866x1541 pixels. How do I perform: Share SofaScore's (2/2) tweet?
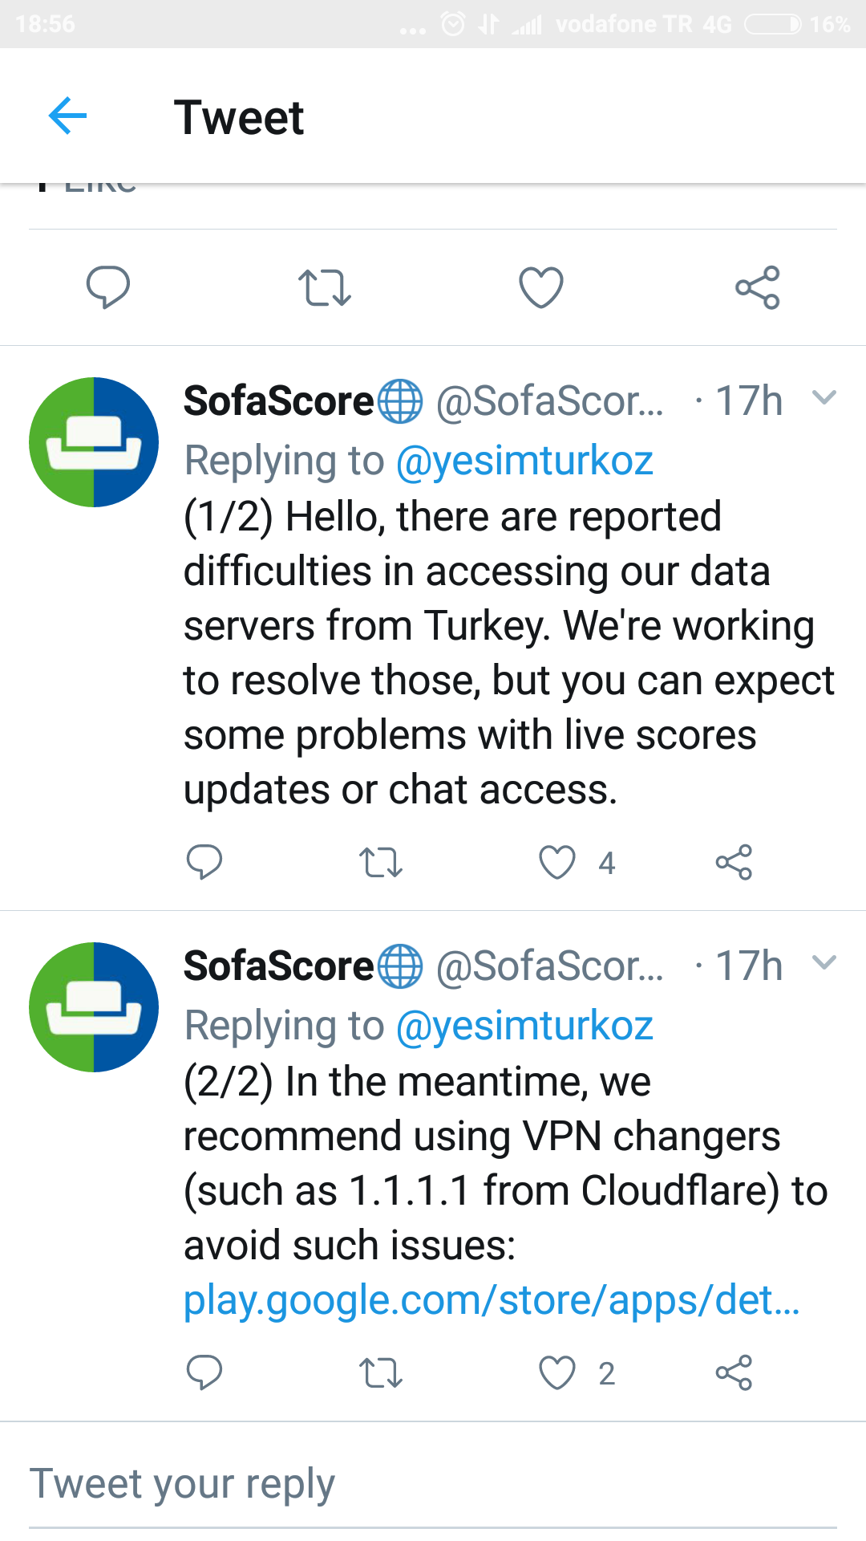(734, 1372)
